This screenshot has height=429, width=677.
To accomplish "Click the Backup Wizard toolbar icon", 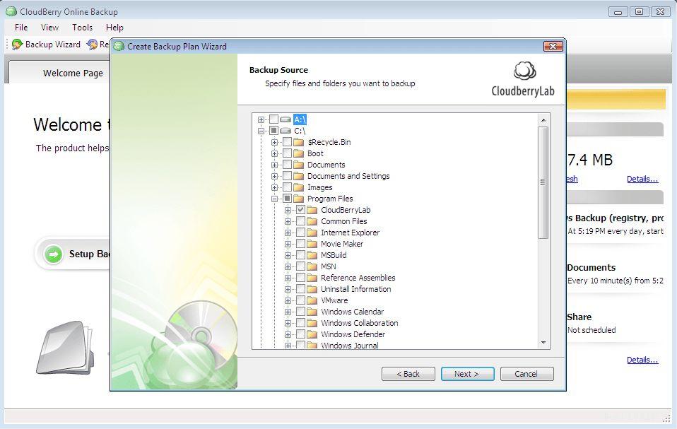I will click(18, 45).
